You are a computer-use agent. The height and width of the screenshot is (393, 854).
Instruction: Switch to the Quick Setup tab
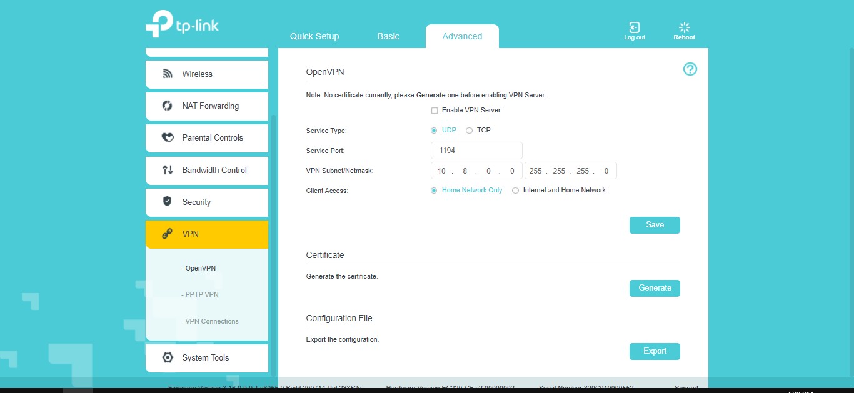tap(314, 36)
